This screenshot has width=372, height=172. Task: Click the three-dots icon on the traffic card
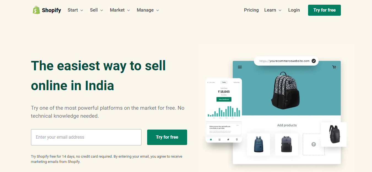(238, 125)
